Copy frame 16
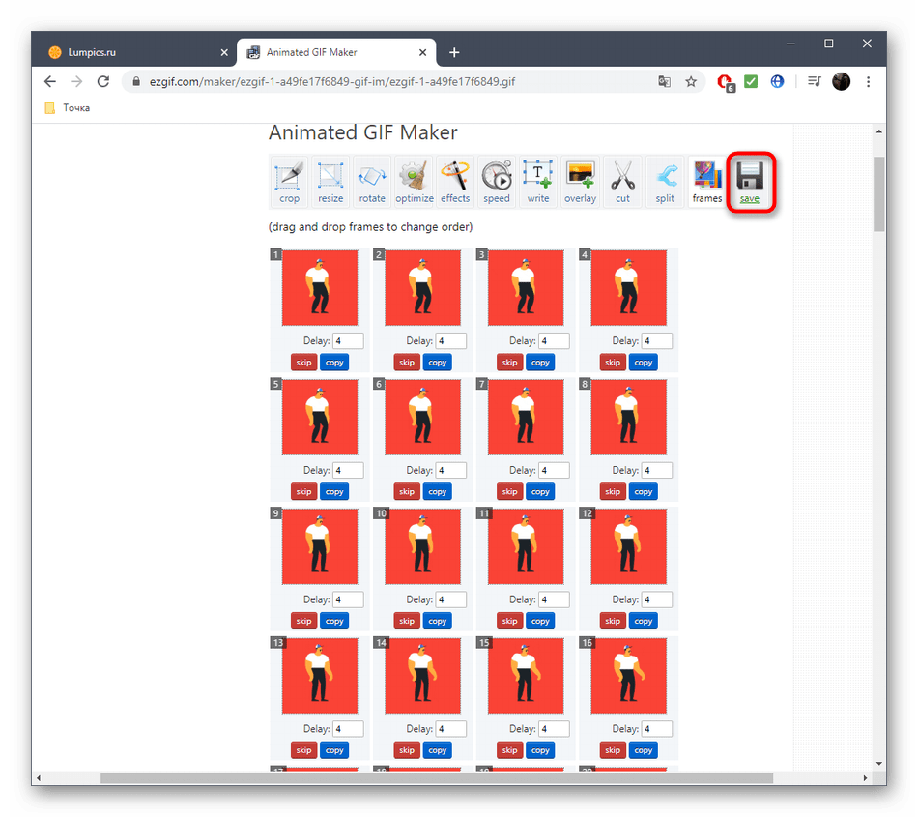Screen dimensions: 918x817 (643, 751)
